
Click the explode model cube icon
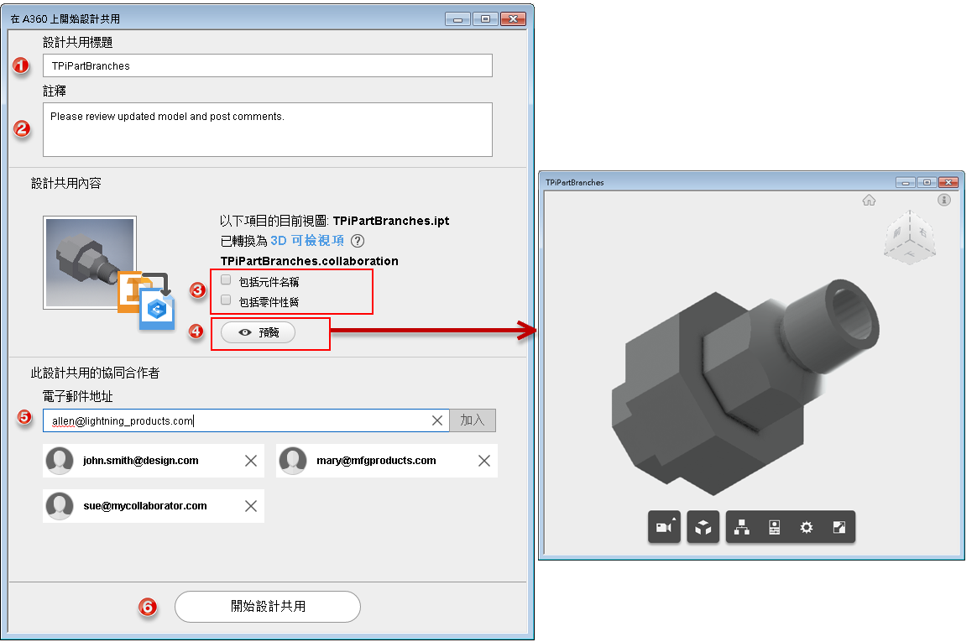tap(703, 527)
